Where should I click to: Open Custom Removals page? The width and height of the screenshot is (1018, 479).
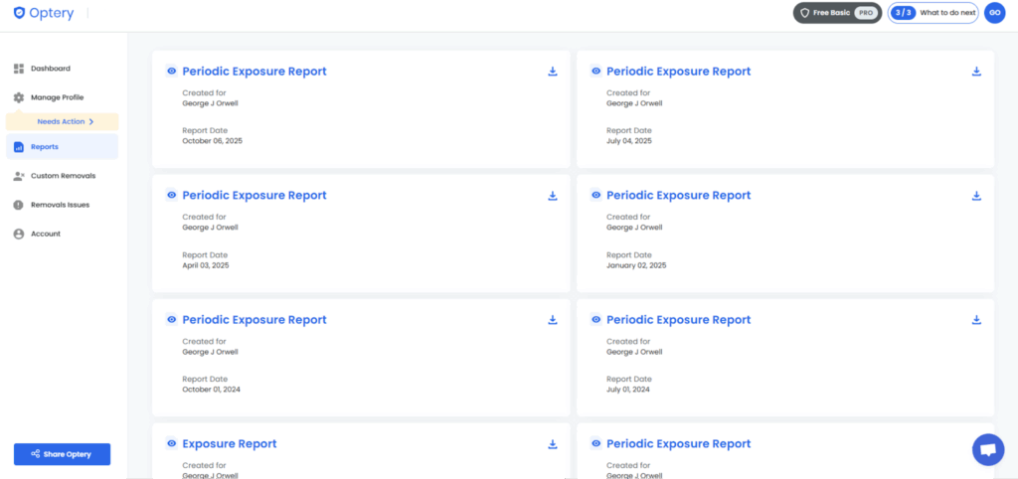point(62,176)
